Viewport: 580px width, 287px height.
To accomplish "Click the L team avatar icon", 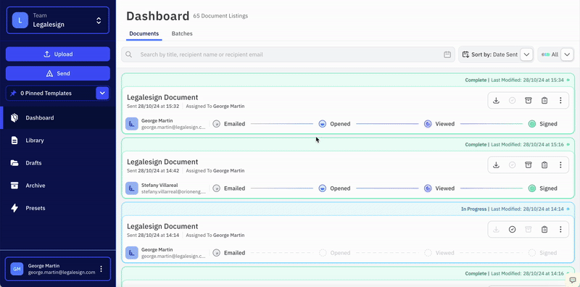I will 20,20.
